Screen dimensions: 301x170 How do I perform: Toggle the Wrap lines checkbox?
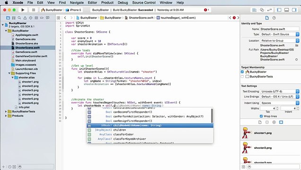click(x=261, y=116)
